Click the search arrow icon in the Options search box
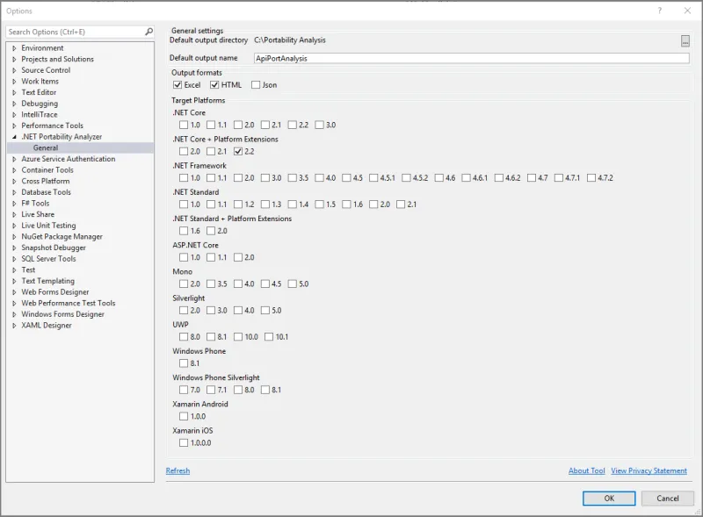Viewport: 703px width, 517px height. pos(149,30)
